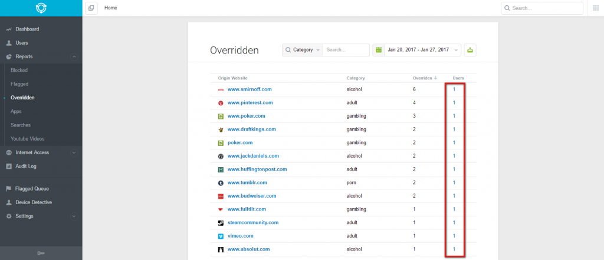Open the www.pinterest.com link
Image resolution: width=604 pixels, height=260 pixels.
(x=250, y=103)
